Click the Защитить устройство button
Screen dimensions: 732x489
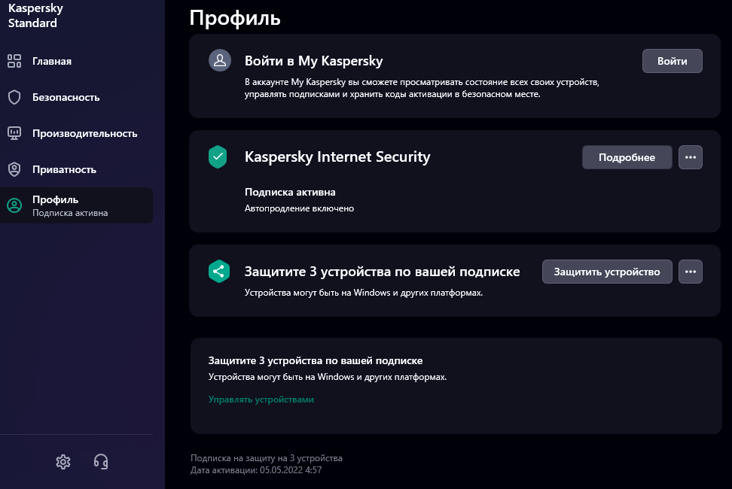(x=607, y=272)
